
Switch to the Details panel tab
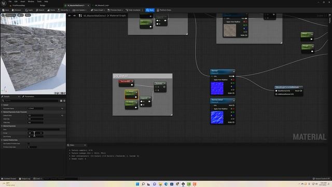point(7,97)
